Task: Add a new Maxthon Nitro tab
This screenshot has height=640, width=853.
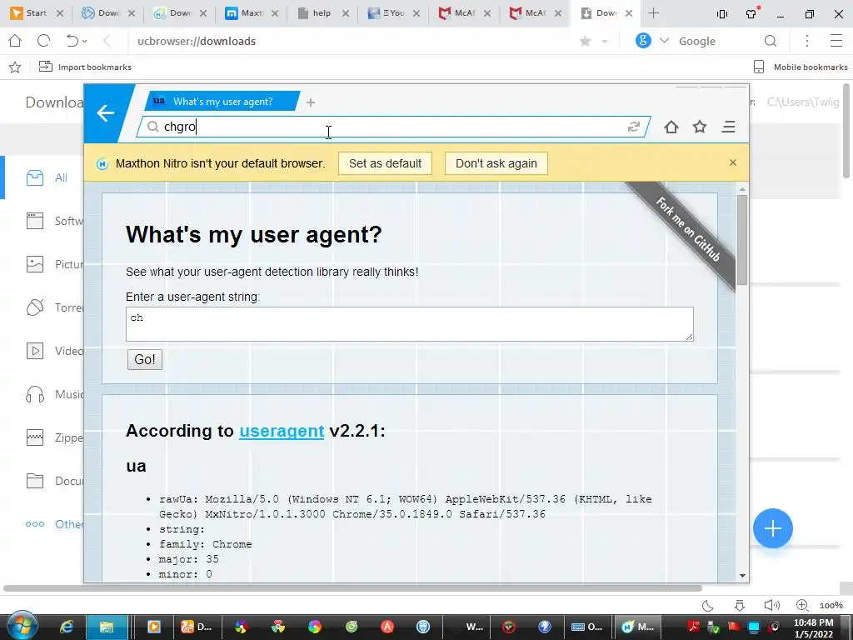Action: click(x=311, y=102)
